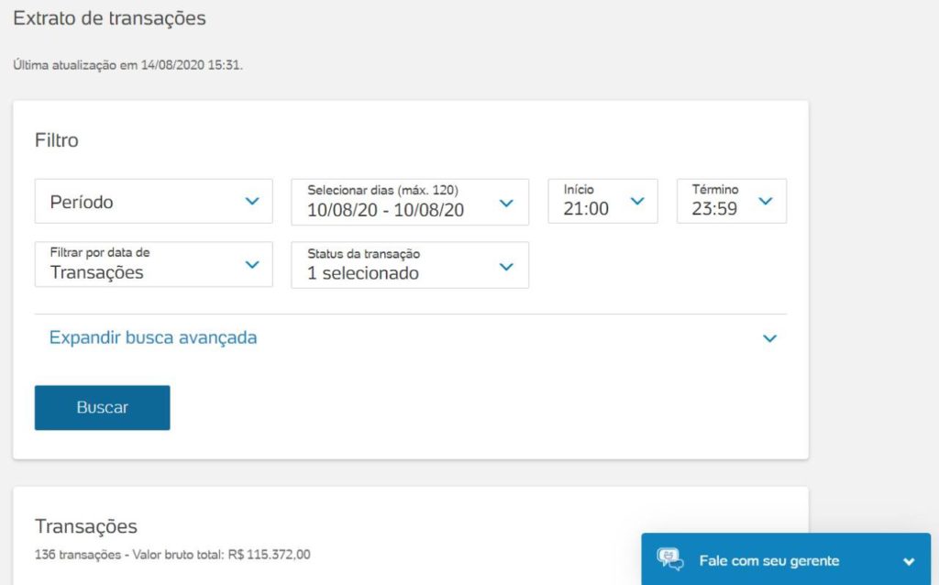939x585 pixels.
Task: Click the Fale com seu gerente label
Action: click(768, 560)
